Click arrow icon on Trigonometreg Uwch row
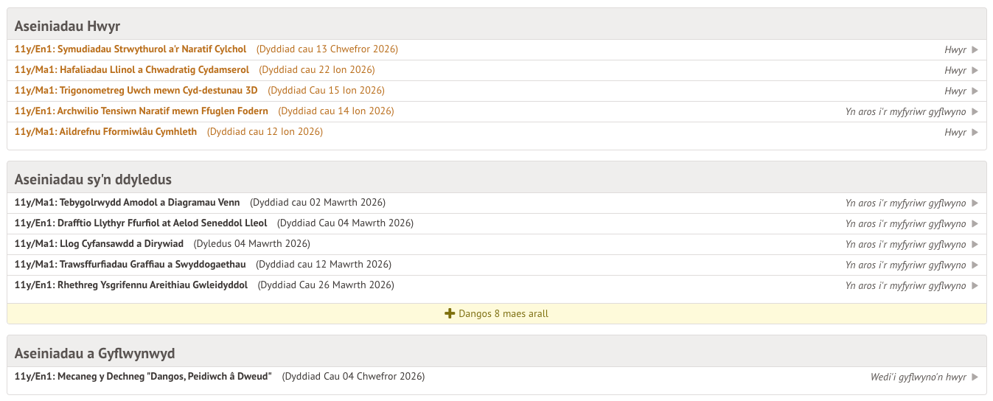The image size is (993, 401). pyautogui.click(x=975, y=91)
